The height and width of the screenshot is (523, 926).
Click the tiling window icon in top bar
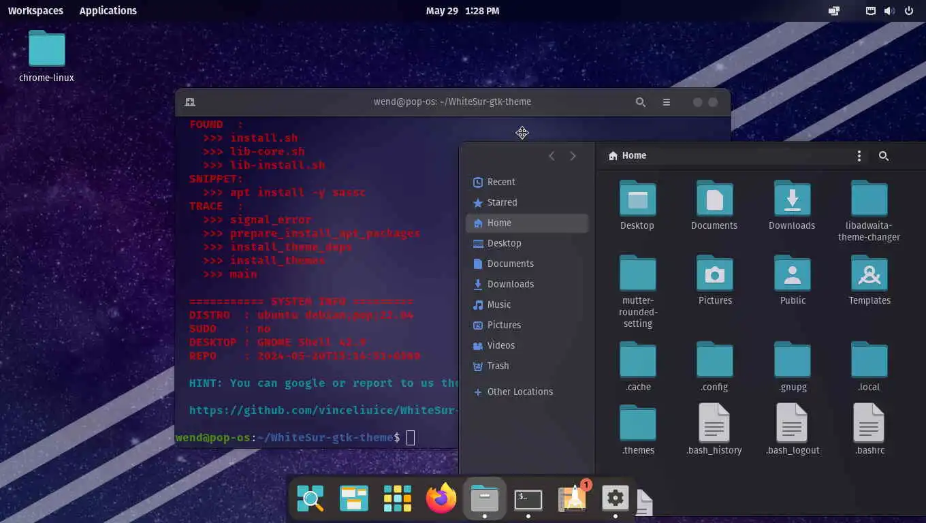click(x=834, y=11)
